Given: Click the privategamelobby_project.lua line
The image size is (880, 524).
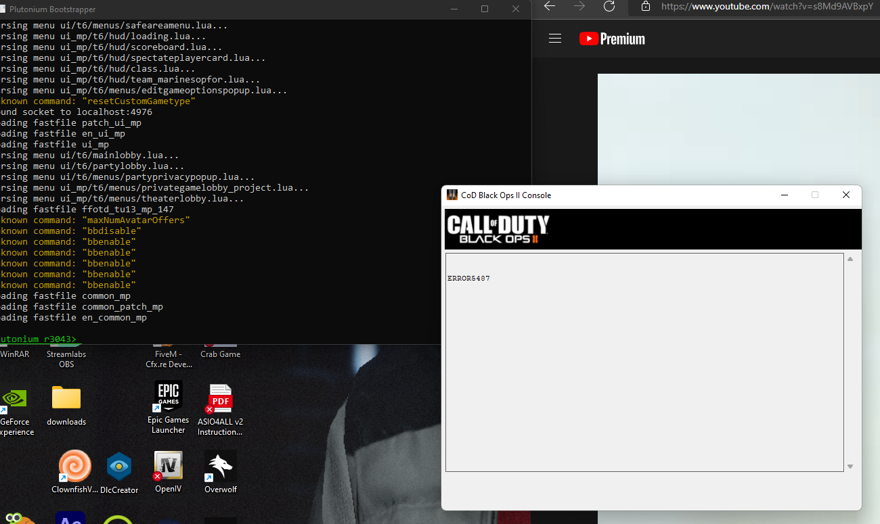Looking at the screenshot, I should (x=155, y=187).
